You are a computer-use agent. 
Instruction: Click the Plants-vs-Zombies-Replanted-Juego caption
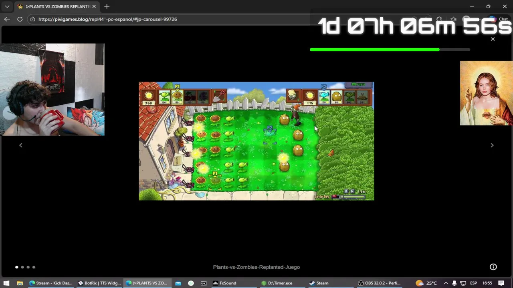tap(256, 267)
